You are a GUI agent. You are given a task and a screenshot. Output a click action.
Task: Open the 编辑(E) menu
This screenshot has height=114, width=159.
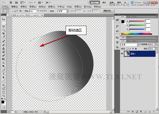(x=15, y=7)
